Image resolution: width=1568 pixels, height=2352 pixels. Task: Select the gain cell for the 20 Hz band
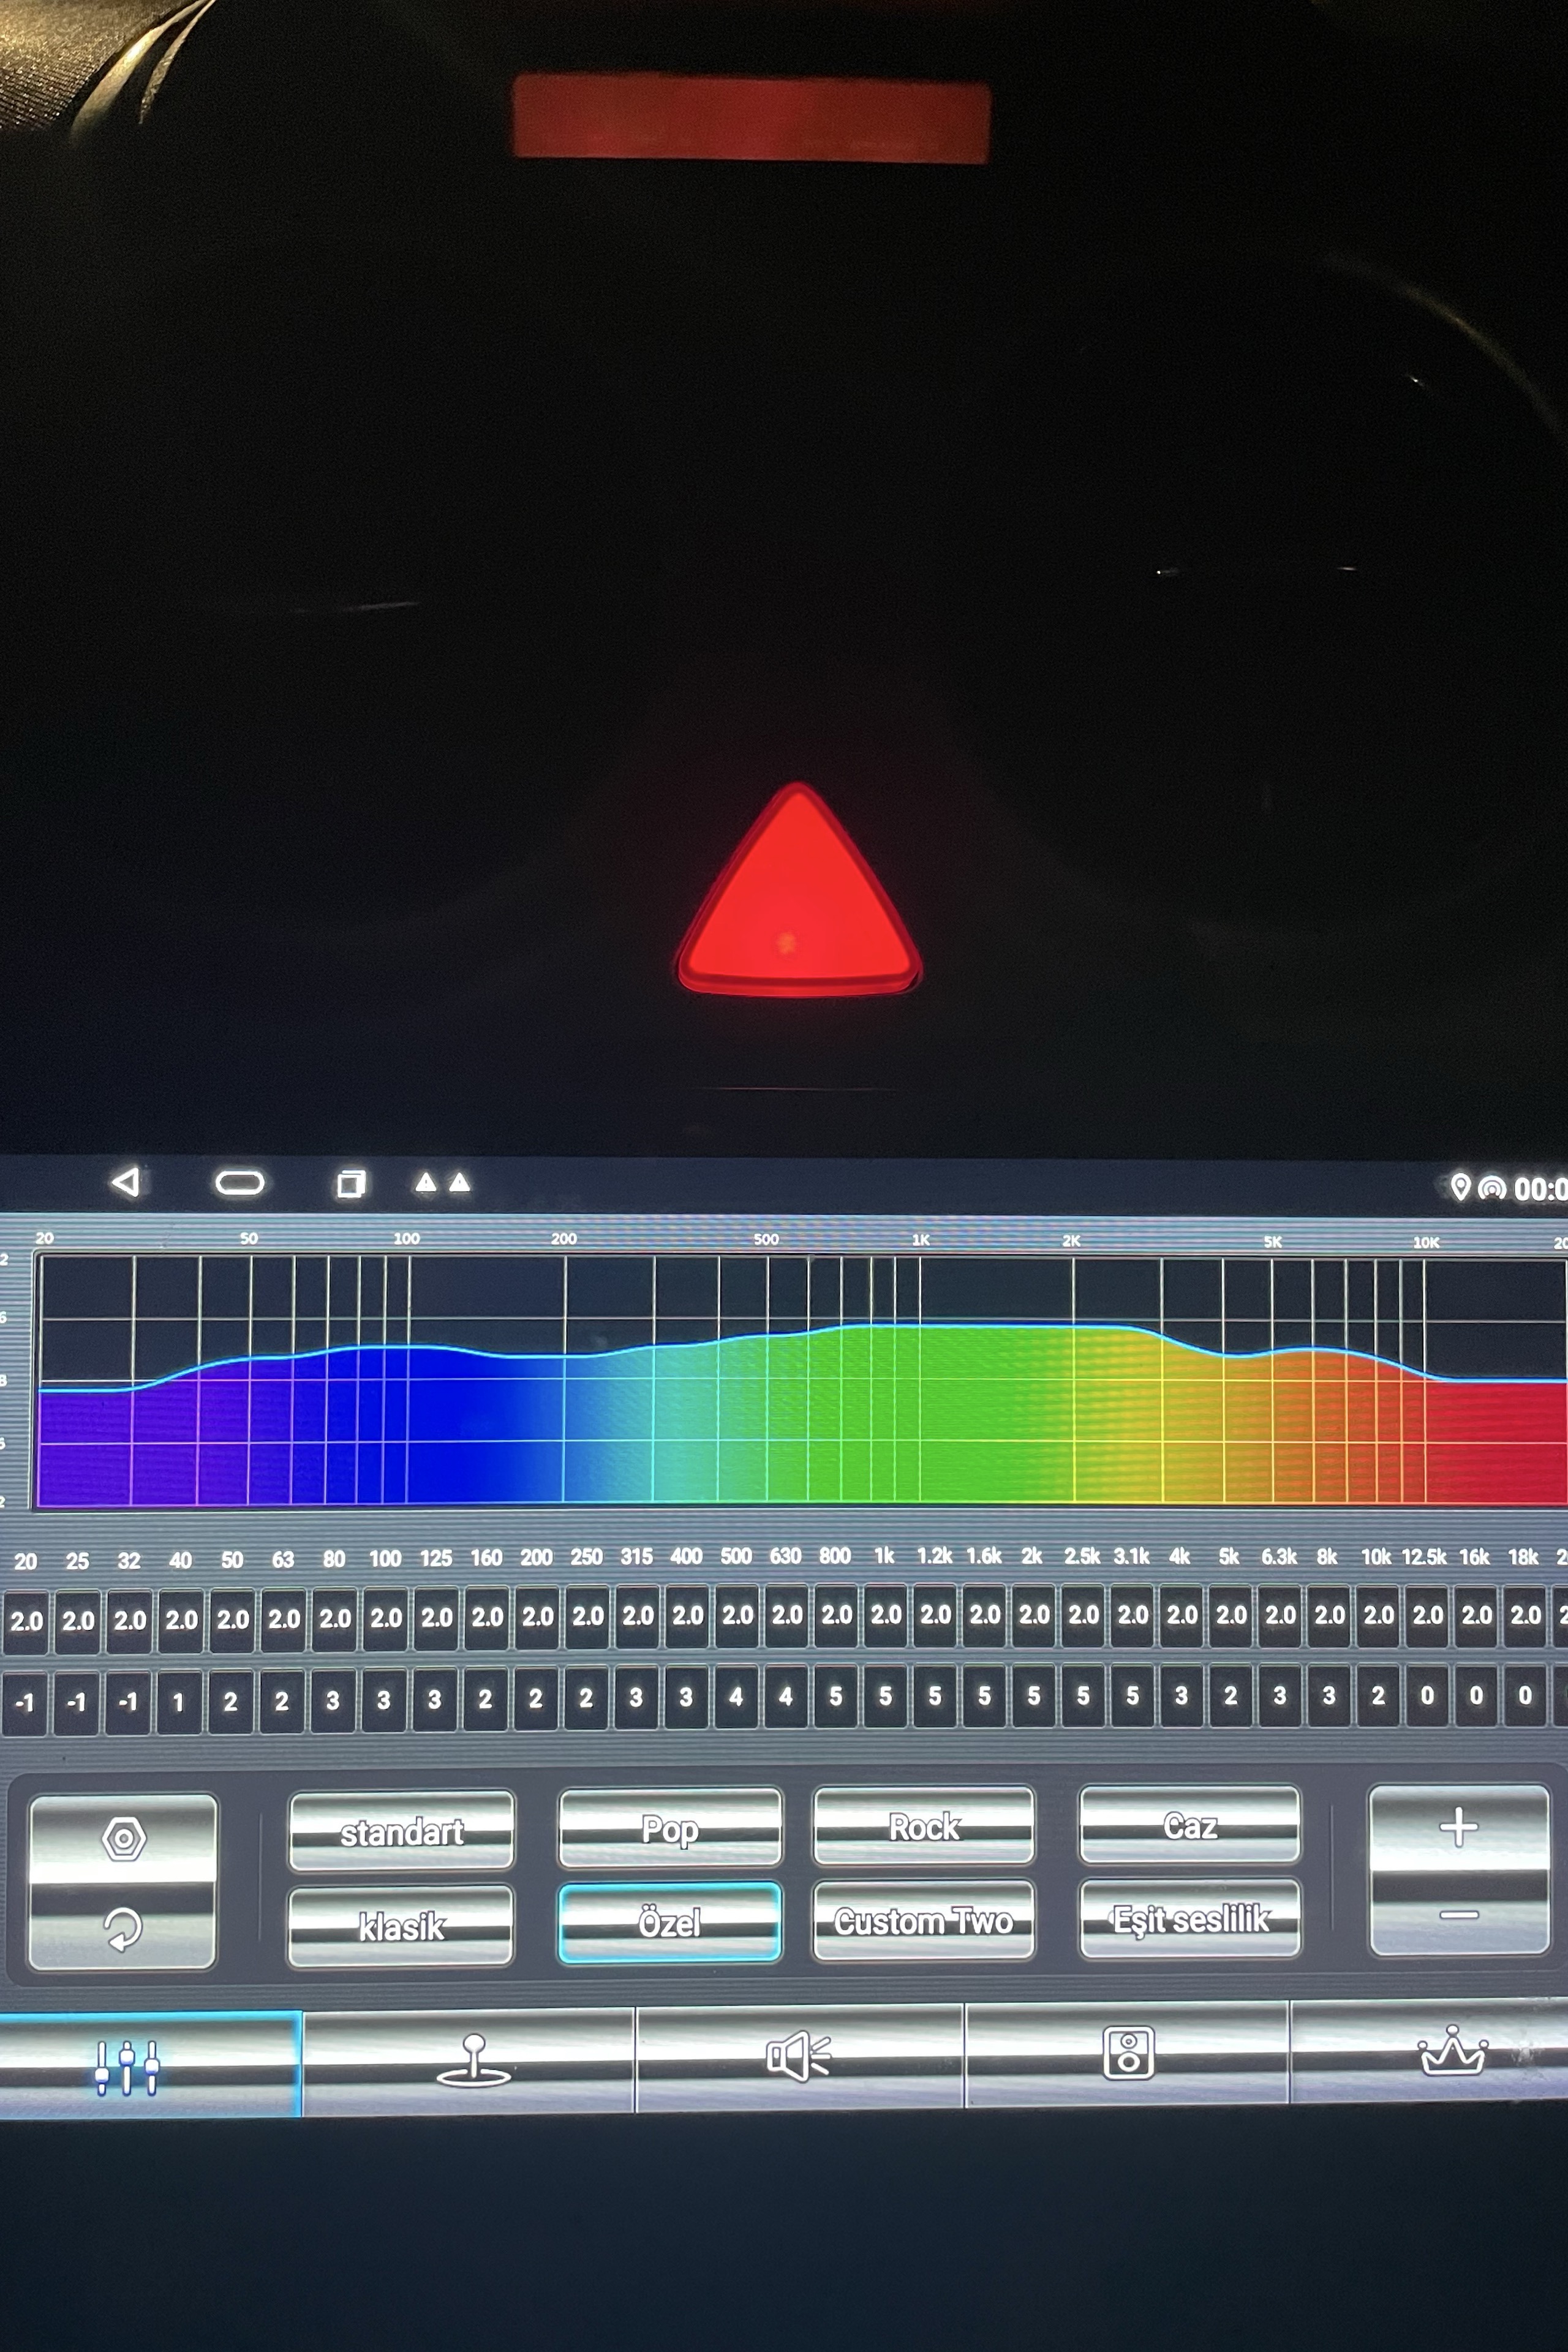pos(25,1702)
